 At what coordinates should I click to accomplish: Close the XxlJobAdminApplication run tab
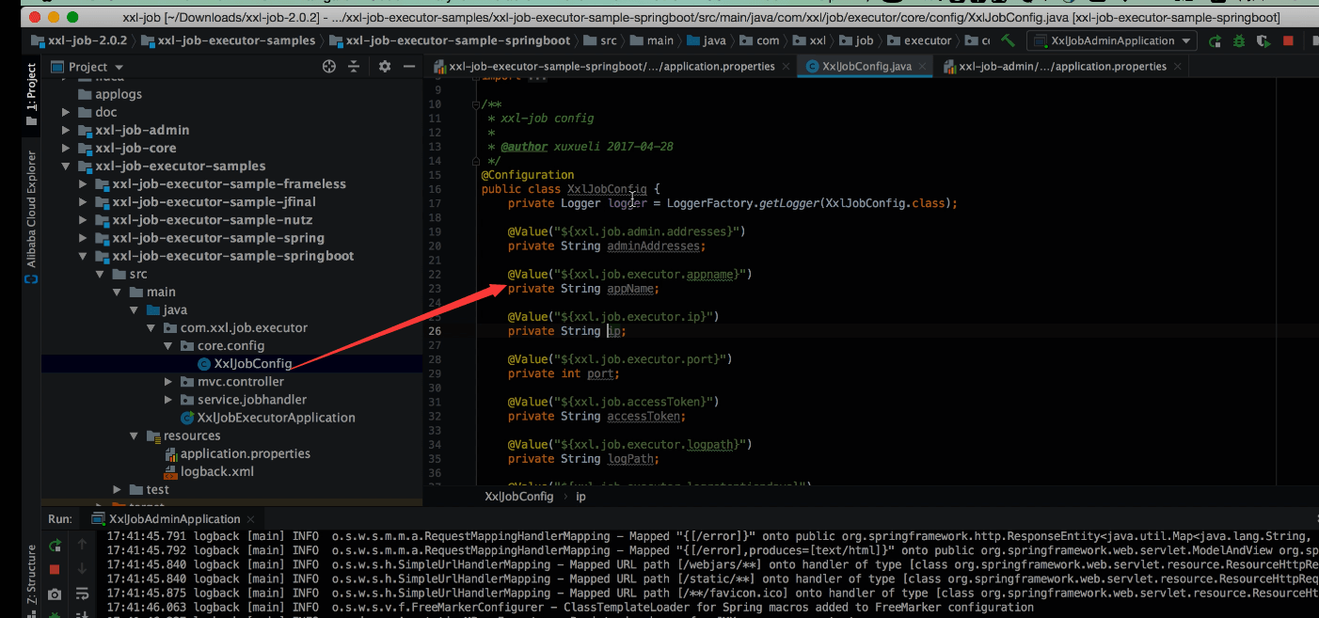coord(250,519)
